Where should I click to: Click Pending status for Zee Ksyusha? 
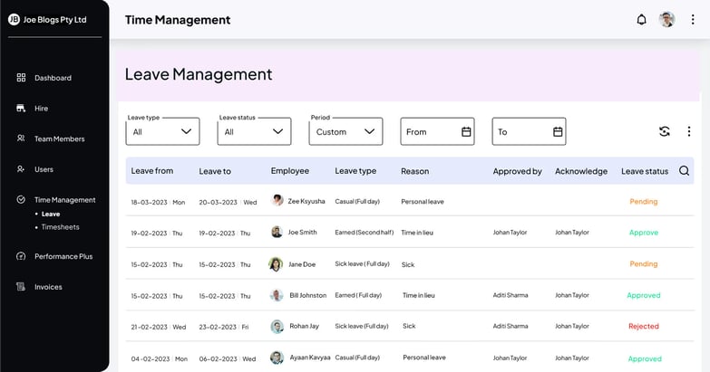pyautogui.click(x=643, y=202)
